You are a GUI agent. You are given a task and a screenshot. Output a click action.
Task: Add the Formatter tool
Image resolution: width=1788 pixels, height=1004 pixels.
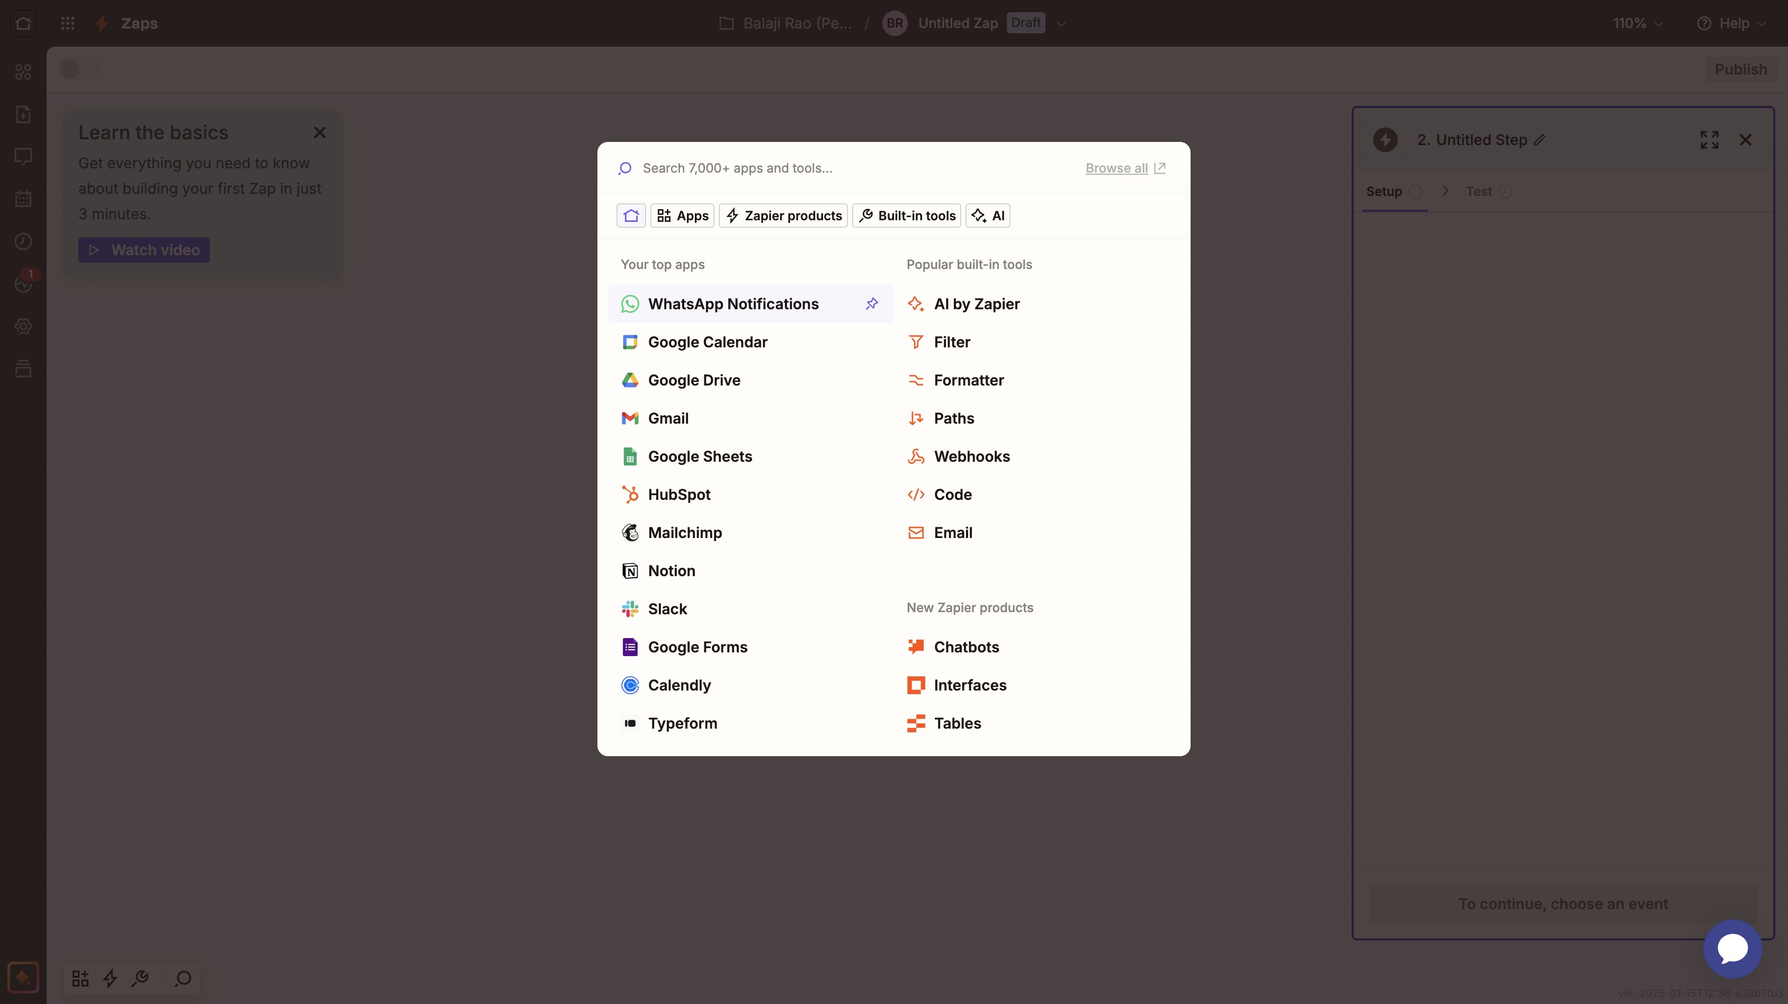click(x=1036, y=380)
